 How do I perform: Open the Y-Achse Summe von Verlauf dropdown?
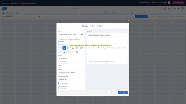point(71,72)
